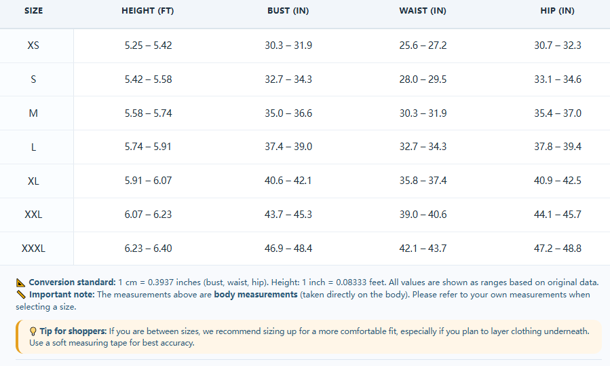Click the SIZE column header
The width and height of the screenshot is (610, 366).
[x=33, y=11]
